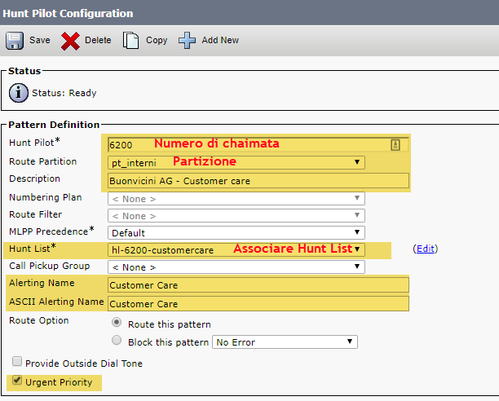Image resolution: width=499 pixels, height=401 pixels.
Task: Click the Save floppy disk icon
Action: tap(15, 41)
